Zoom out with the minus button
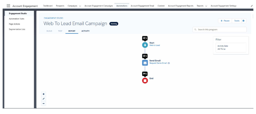The height and width of the screenshot is (114, 256). [x=43, y=104]
